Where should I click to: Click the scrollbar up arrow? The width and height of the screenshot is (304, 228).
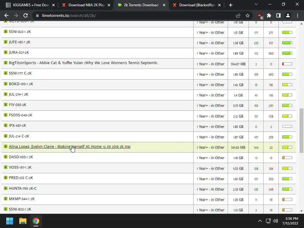tap(302, 24)
